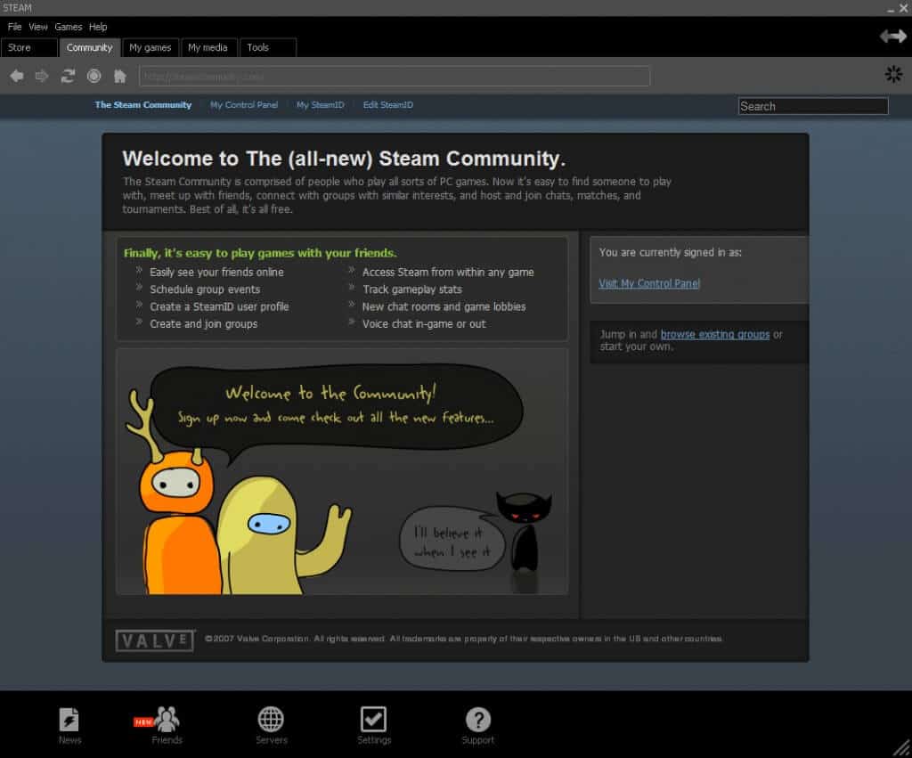Click 'You are currently signed in as:' text
This screenshot has height=758, width=912.
[x=670, y=252]
